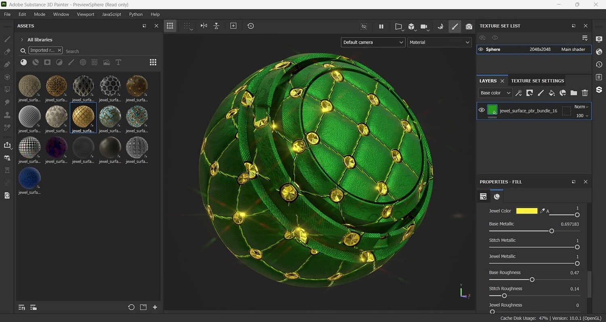Toggle the hide-selection dashed eye icon
The height and width of the screenshot is (322, 606).
(x=364, y=26)
